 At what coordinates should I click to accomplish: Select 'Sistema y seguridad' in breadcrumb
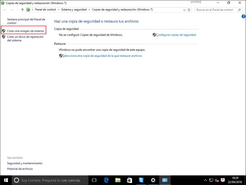coord(74,10)
